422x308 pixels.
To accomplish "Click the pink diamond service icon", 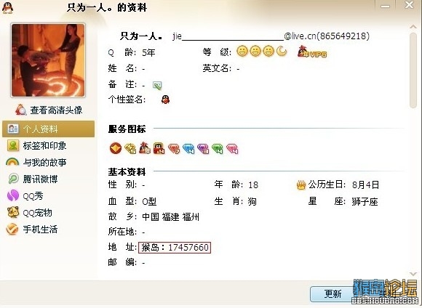I will (x=232, y=149).
